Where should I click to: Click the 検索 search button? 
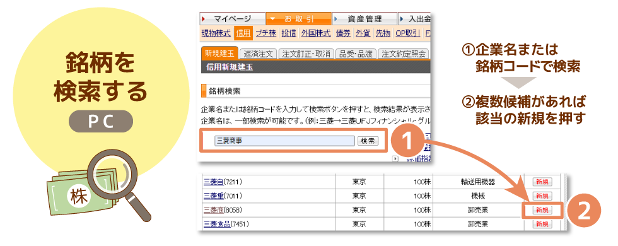click(368, 141)
